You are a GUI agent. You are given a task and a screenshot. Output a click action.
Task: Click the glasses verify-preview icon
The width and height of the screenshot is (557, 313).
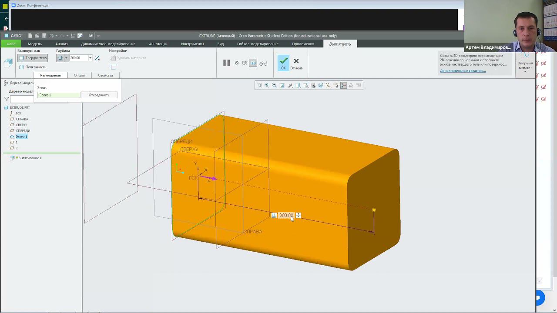coord(263,63)
